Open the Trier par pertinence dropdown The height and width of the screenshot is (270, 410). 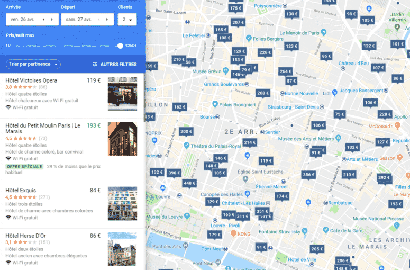coord(33,64)
